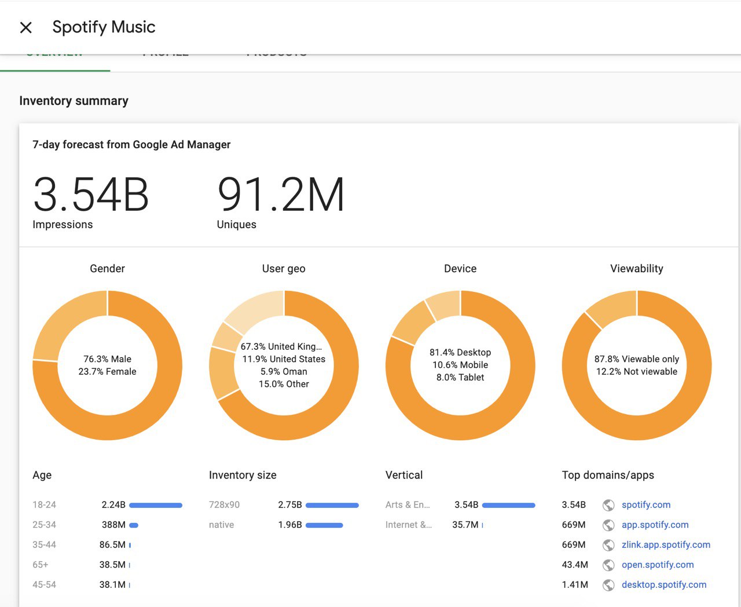Click the globe icon beside spotify.com
Screen dimensions: 741x607
click(608, 505)
